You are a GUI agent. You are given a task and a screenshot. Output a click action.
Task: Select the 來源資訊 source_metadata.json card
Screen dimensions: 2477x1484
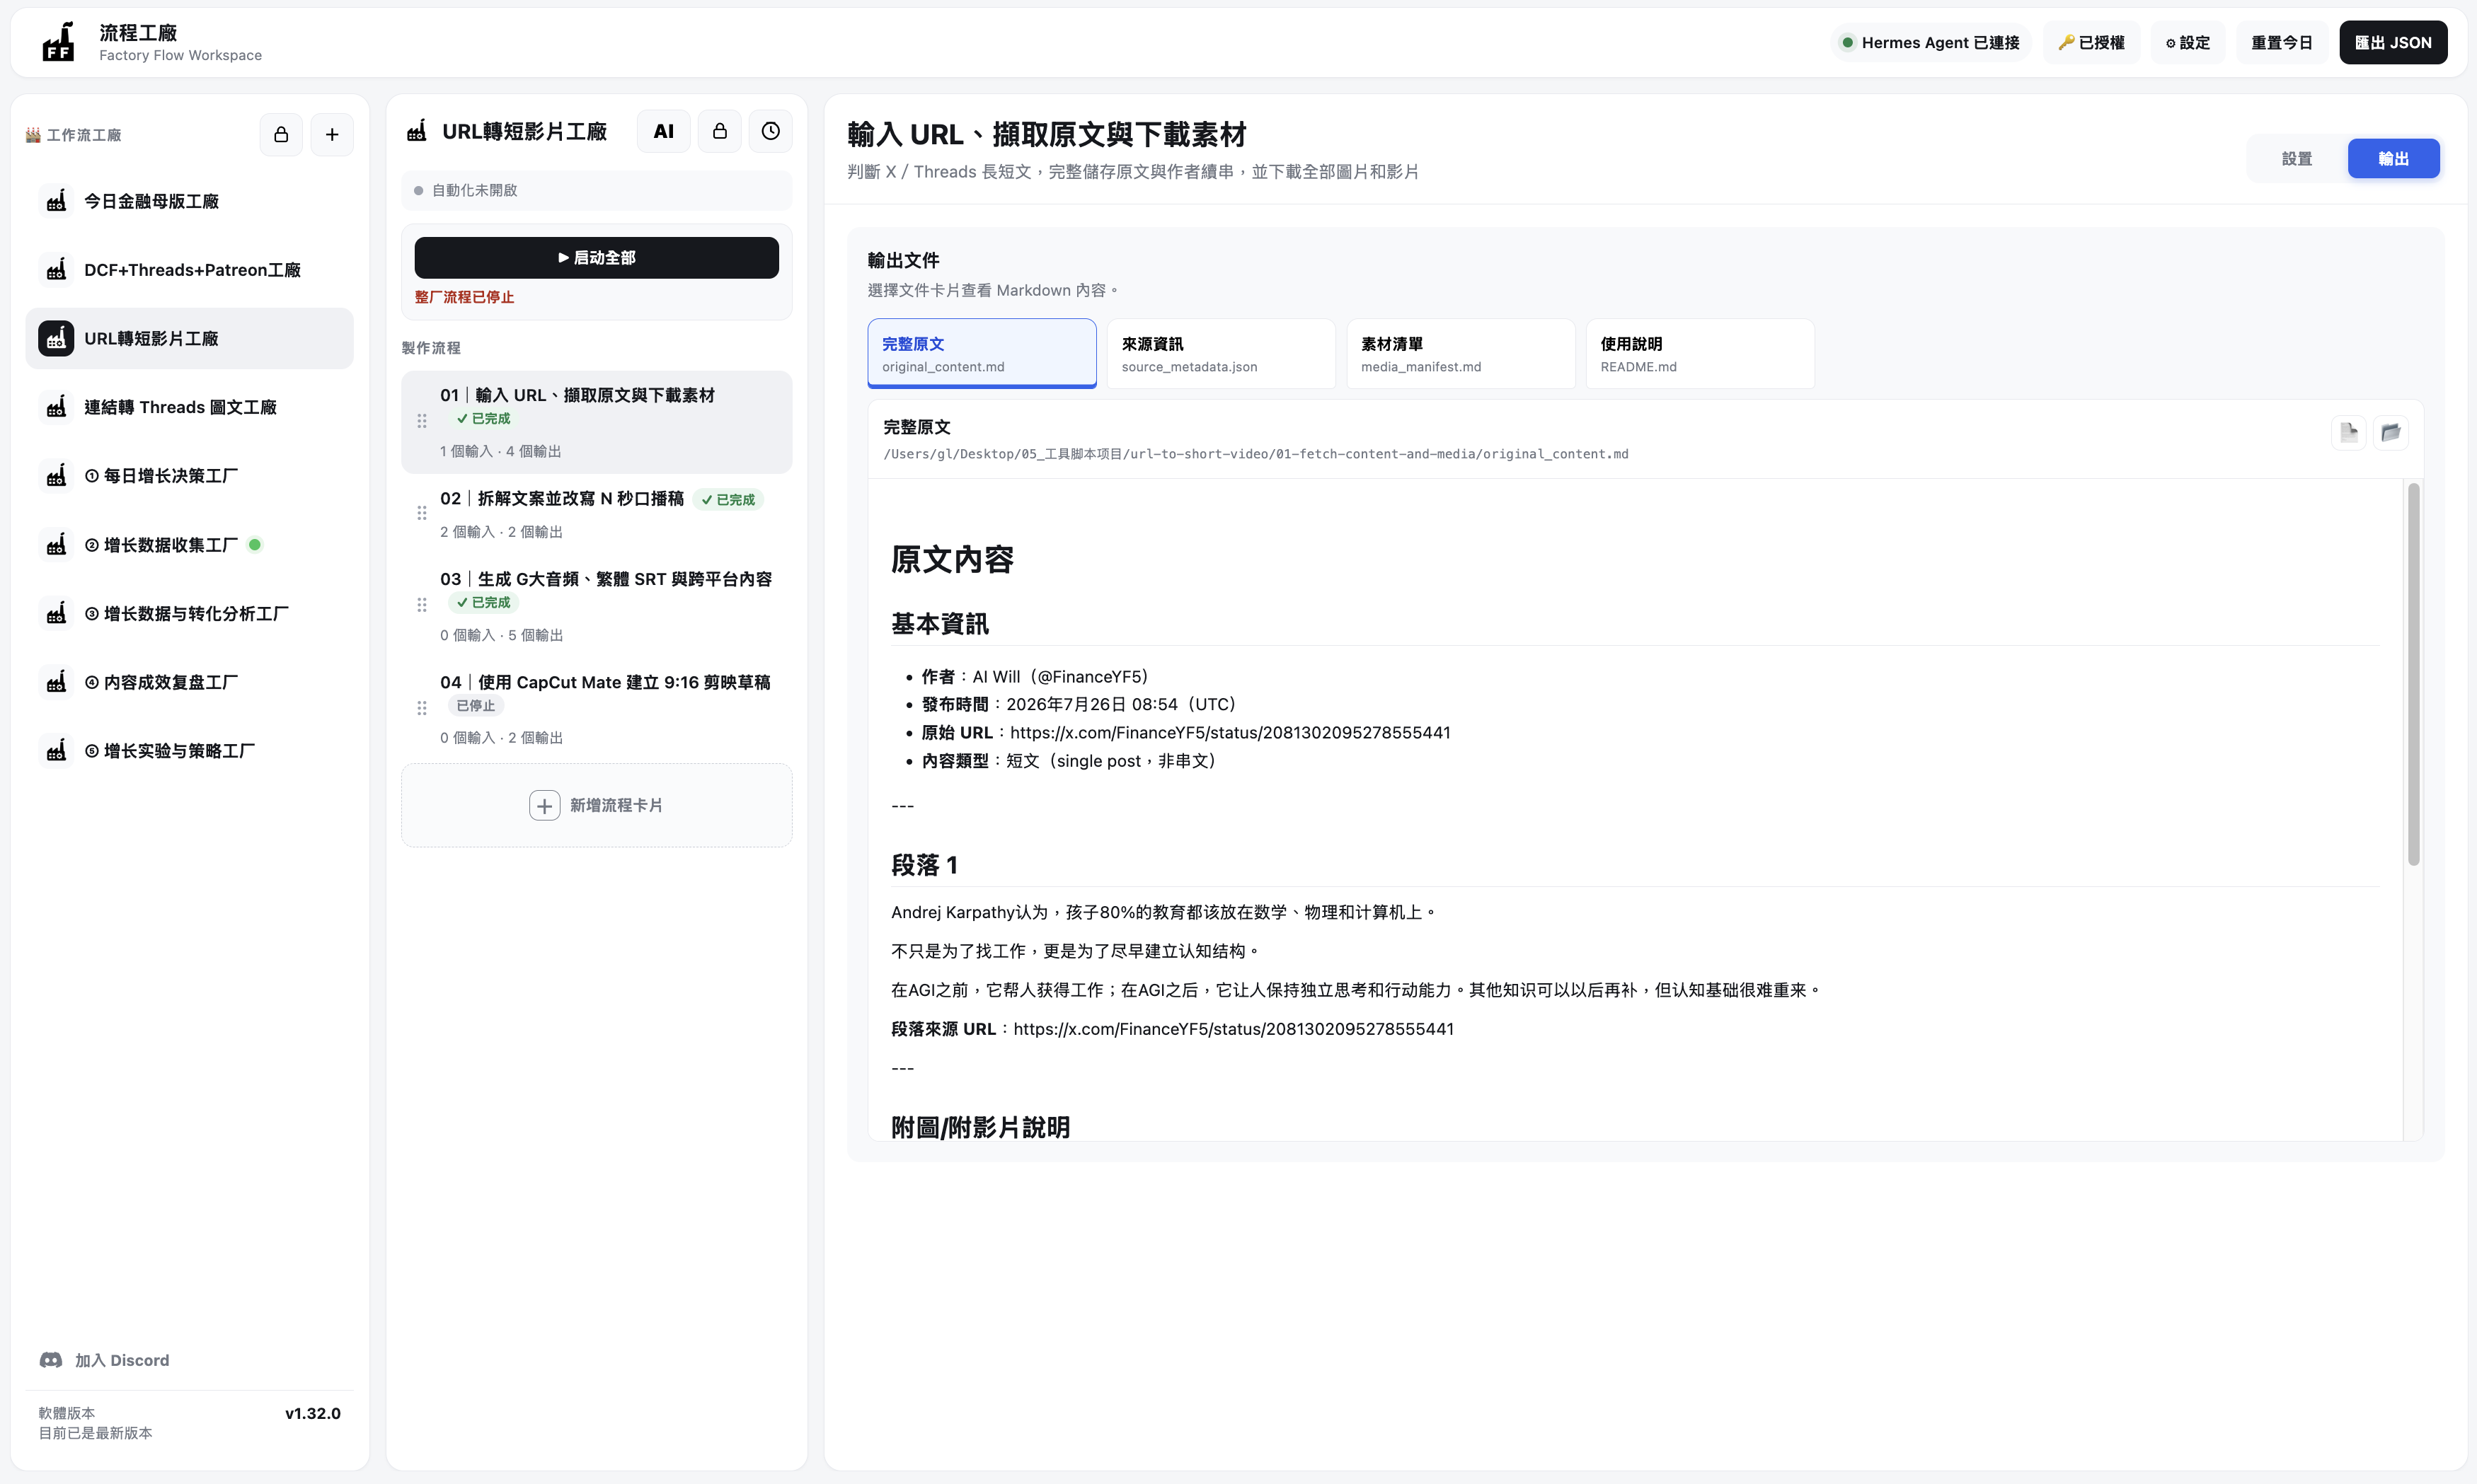click(1221, 354)
